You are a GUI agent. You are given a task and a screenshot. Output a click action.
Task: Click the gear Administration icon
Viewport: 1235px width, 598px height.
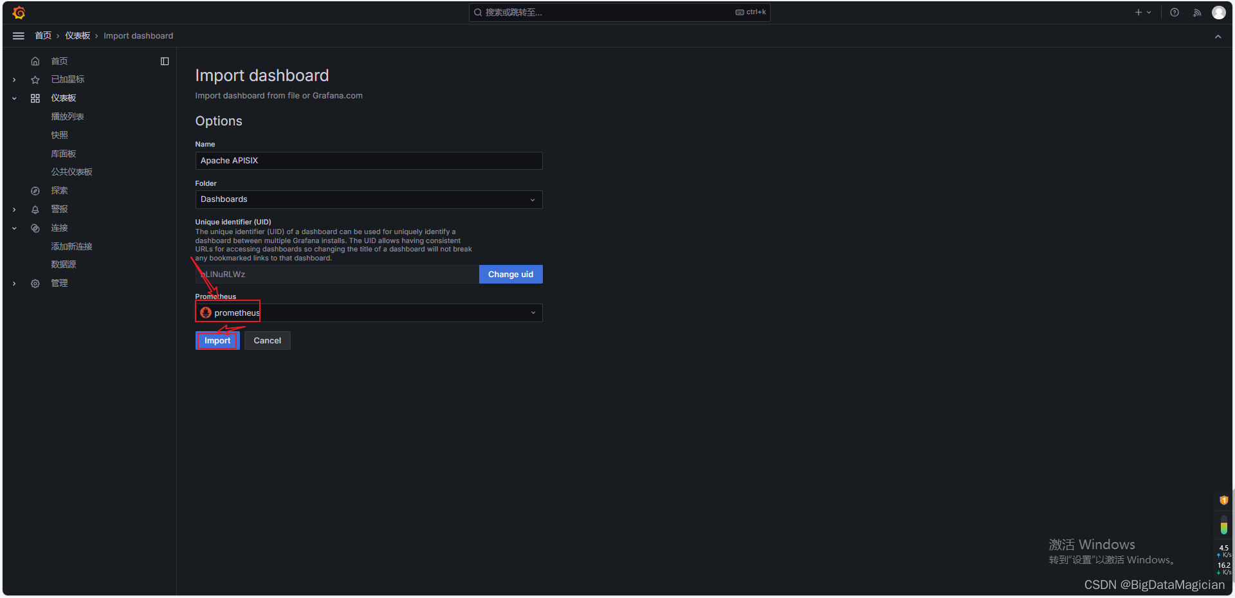click(x=35, y=284)
